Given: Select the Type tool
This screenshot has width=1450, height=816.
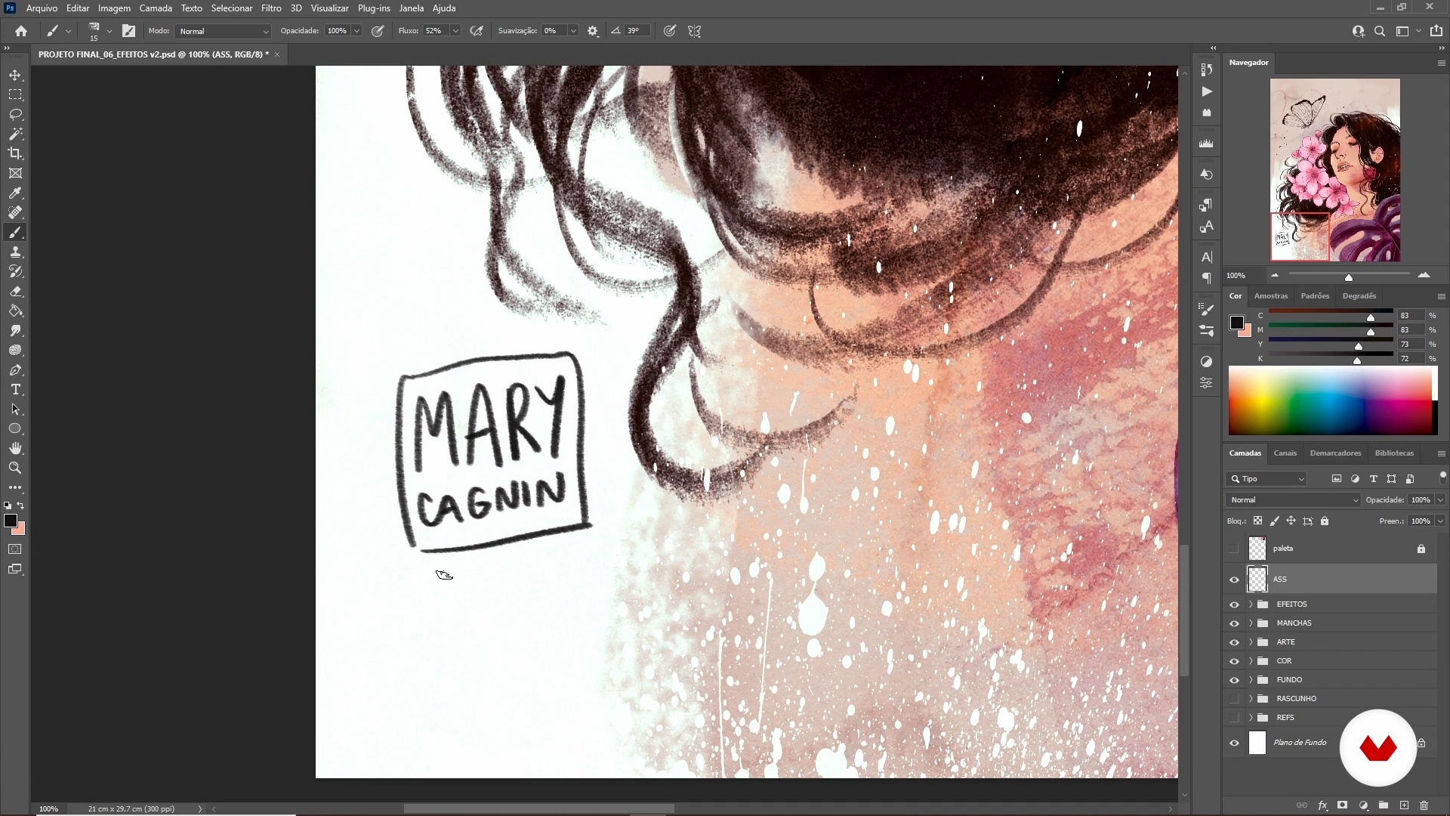Looking at the screenshot, I should pos(15,390).
